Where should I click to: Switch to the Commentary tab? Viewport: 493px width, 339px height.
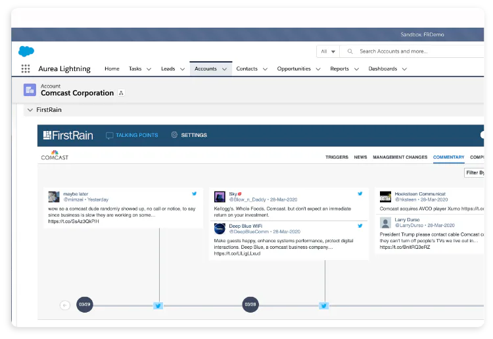[449, 157]
